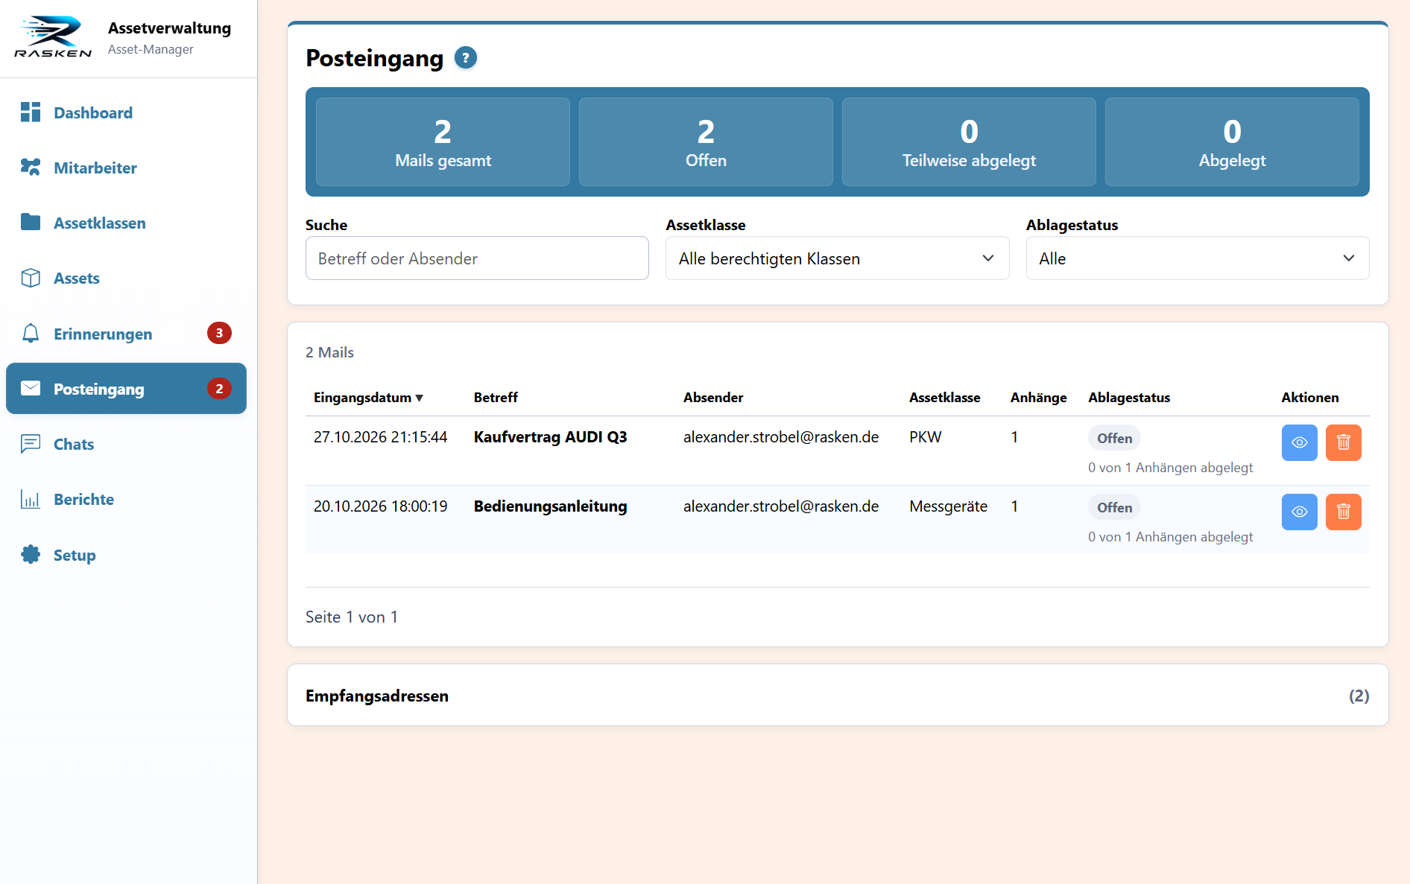Viewport: 1410px width, 884px height.
Task: Click the Erinnerungen bell icon
Action: point(31,334)
